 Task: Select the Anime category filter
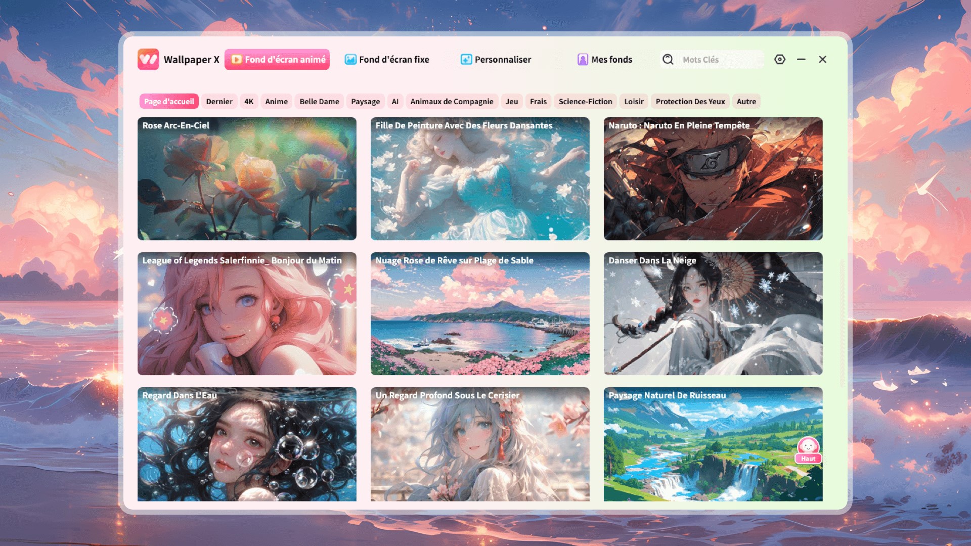pos(276,101)
